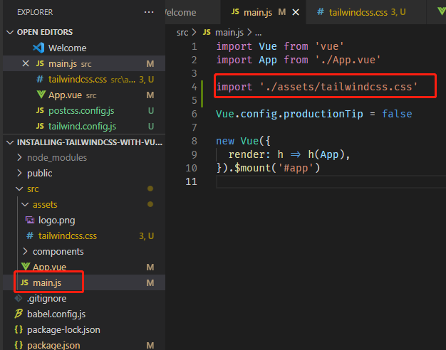Click 'vue' string on line 1

click(x=329, y=46)
